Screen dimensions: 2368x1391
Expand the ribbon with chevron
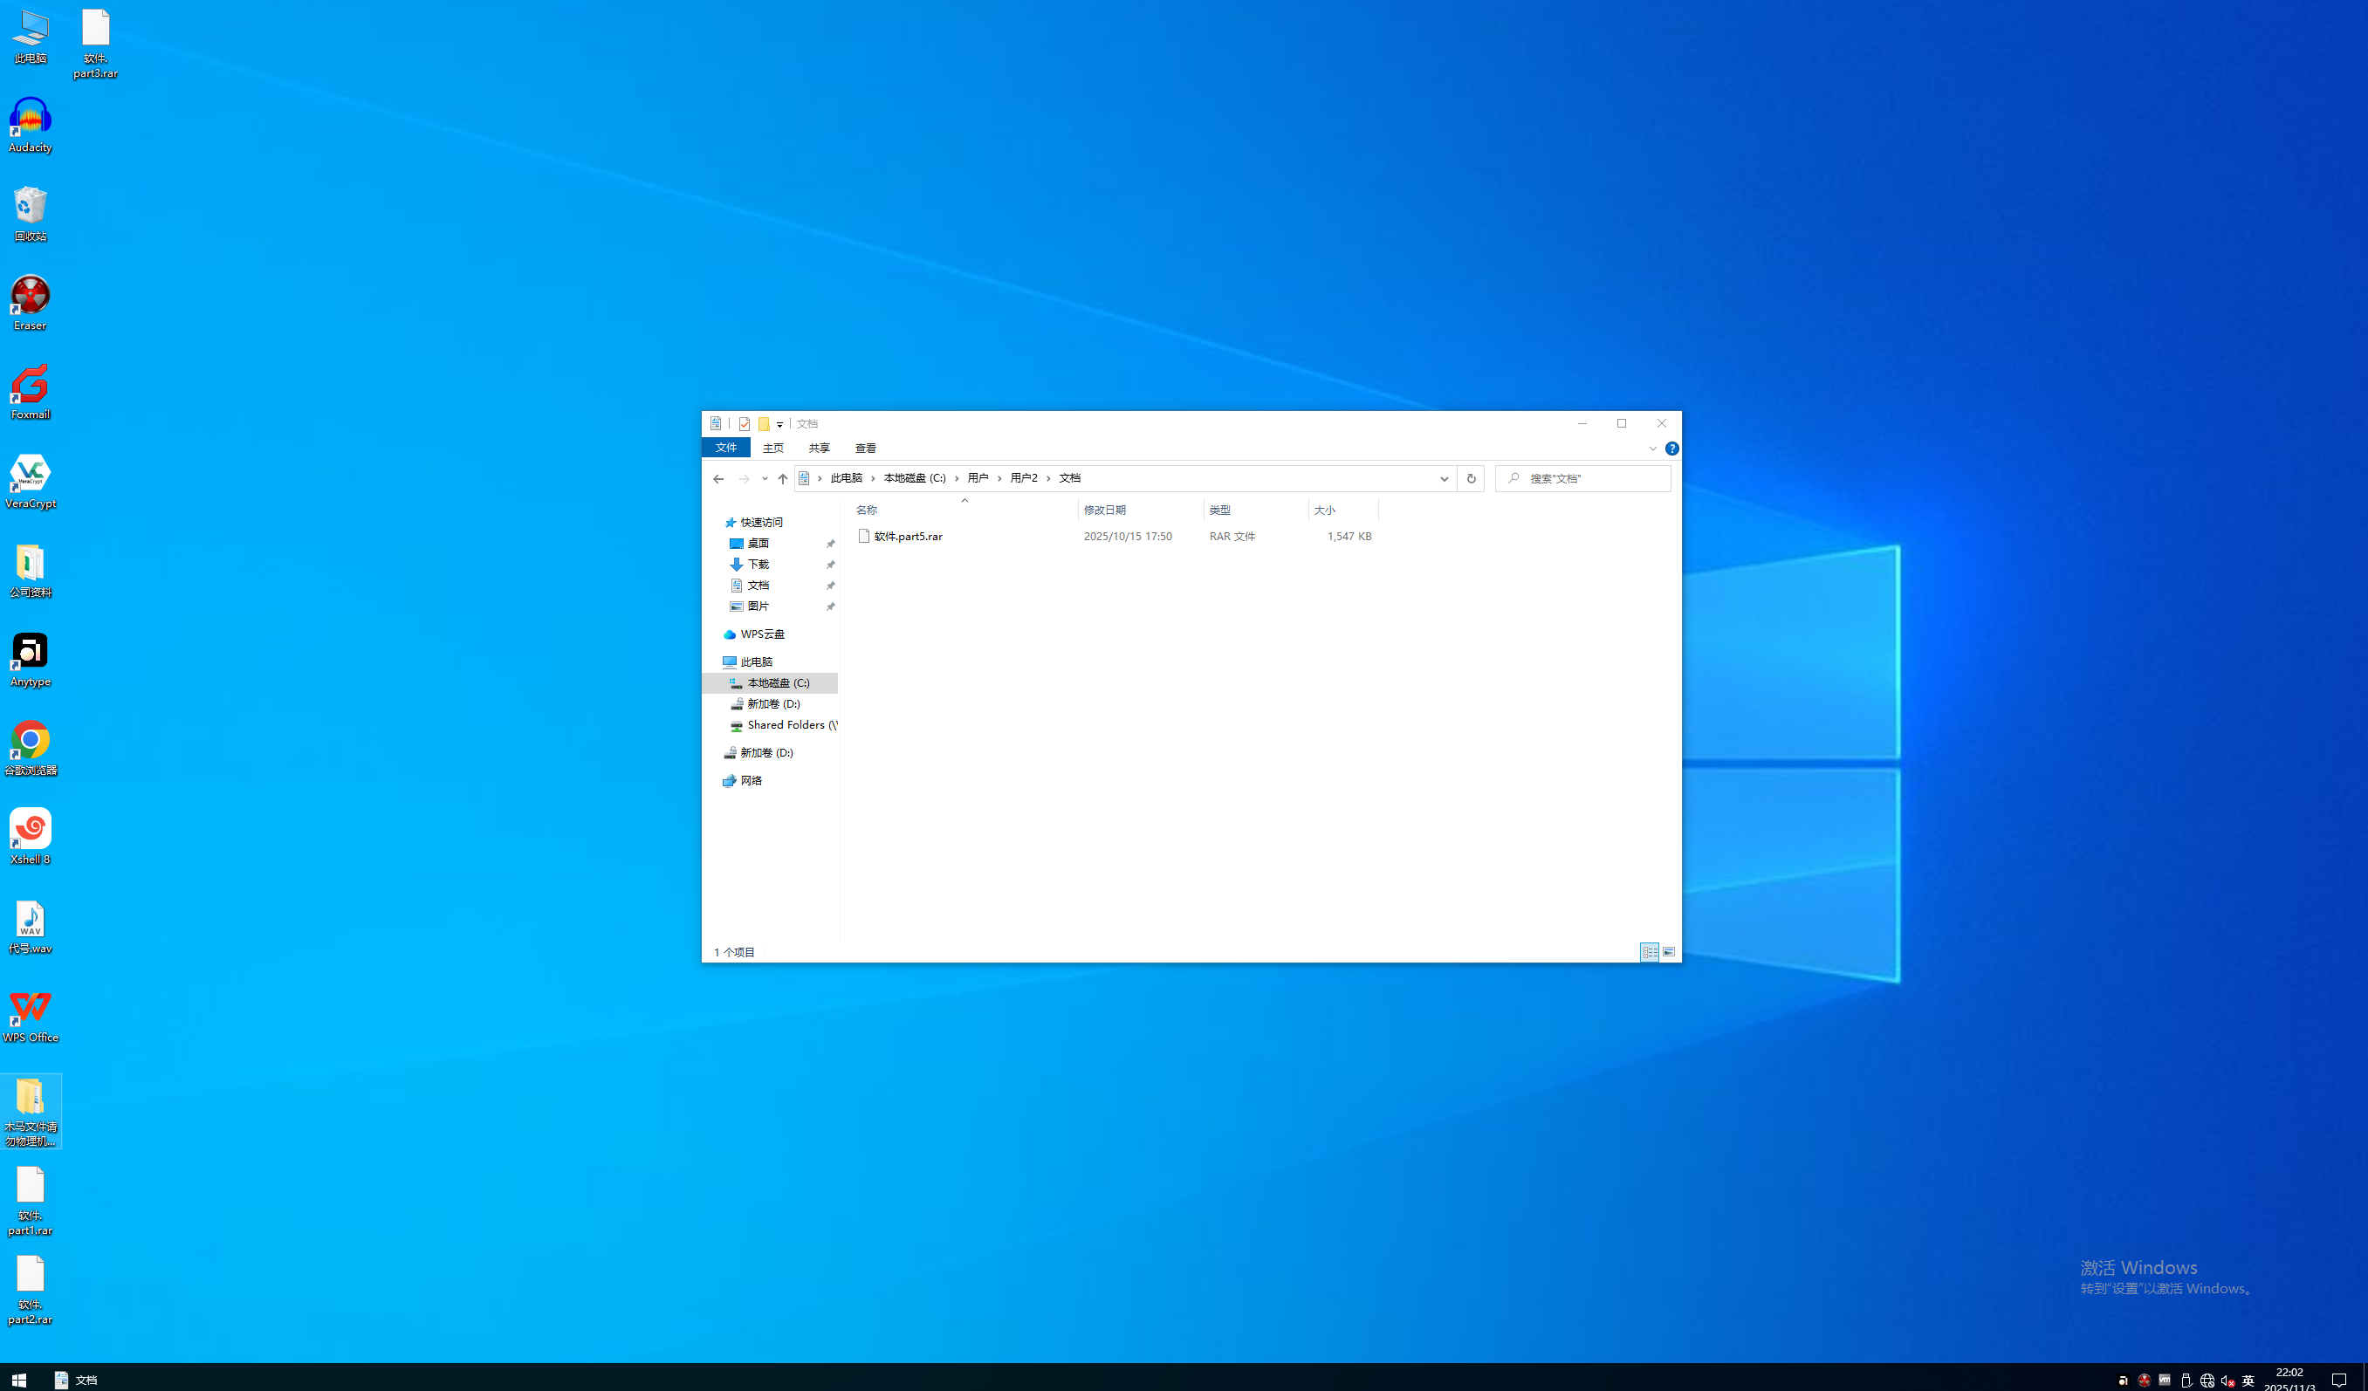1652,449
